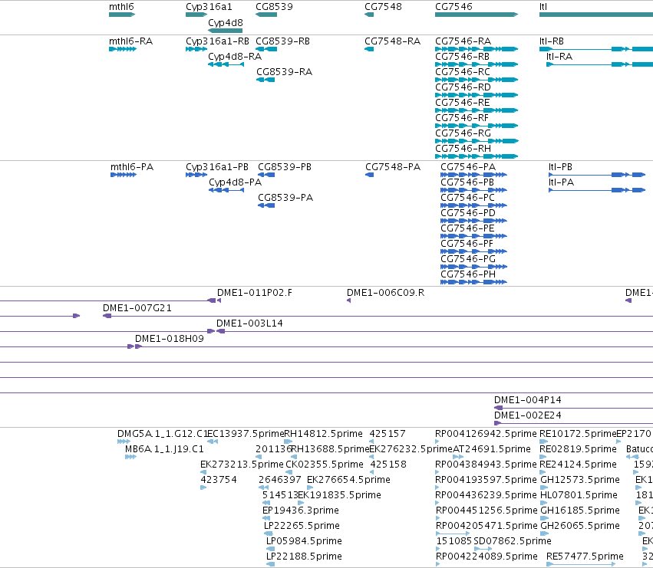653x568 pixels.
Task: Select the Cyp4d8 gene bar
Action: coord(225,31)
